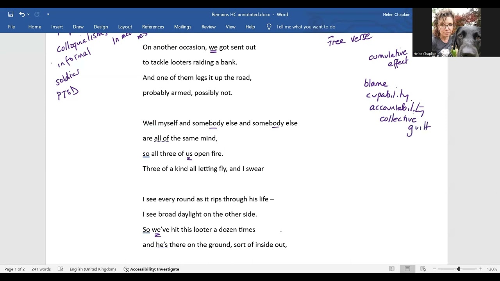
Task: Click the line 'probably armed, possibly not.'
Action: coord(187,93)
